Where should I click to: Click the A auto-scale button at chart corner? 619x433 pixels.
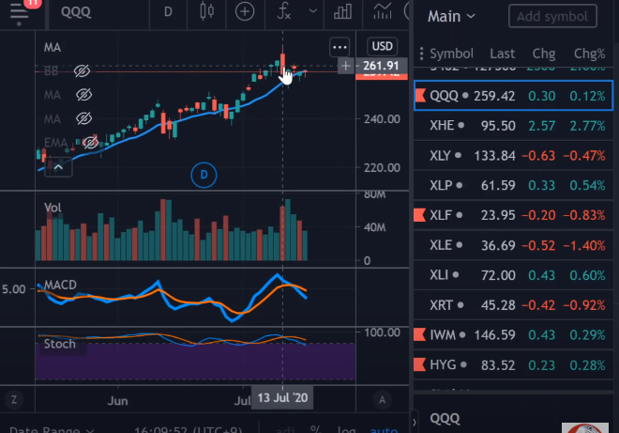pyautogui.click(x=382, y=400)
